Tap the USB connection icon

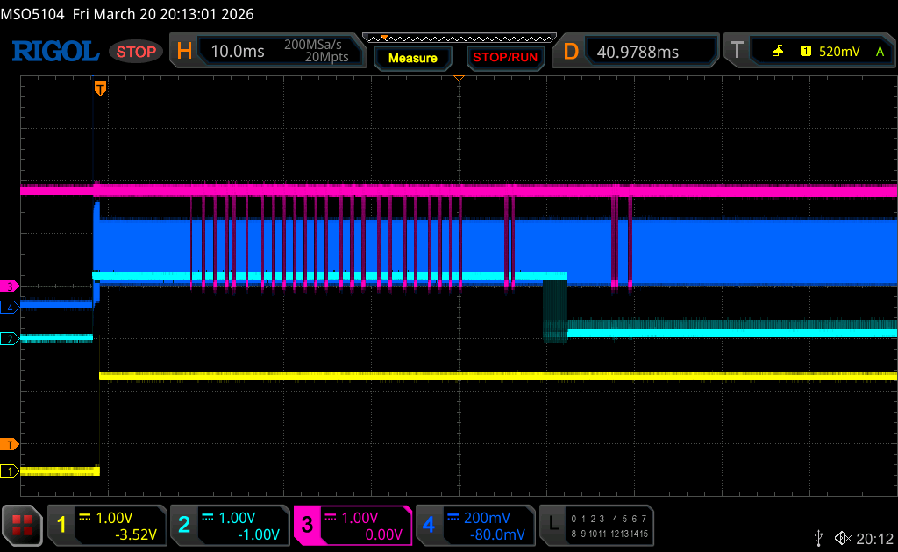pyautogui.click(x=818, y=538)
